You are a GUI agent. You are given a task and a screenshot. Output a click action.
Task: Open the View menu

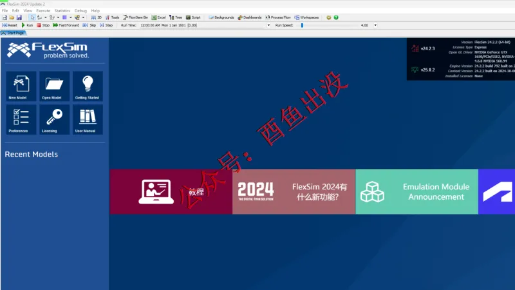click(x=28, y=11)
